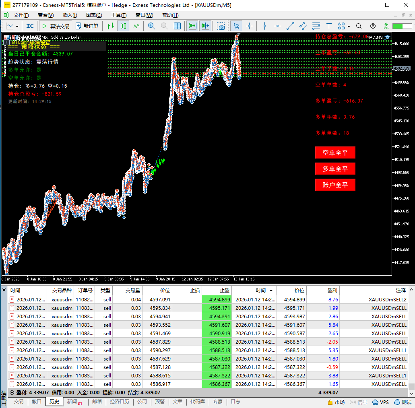Switch to line chart view
This screenshot has width=415, height=408.
coord(136,26)
